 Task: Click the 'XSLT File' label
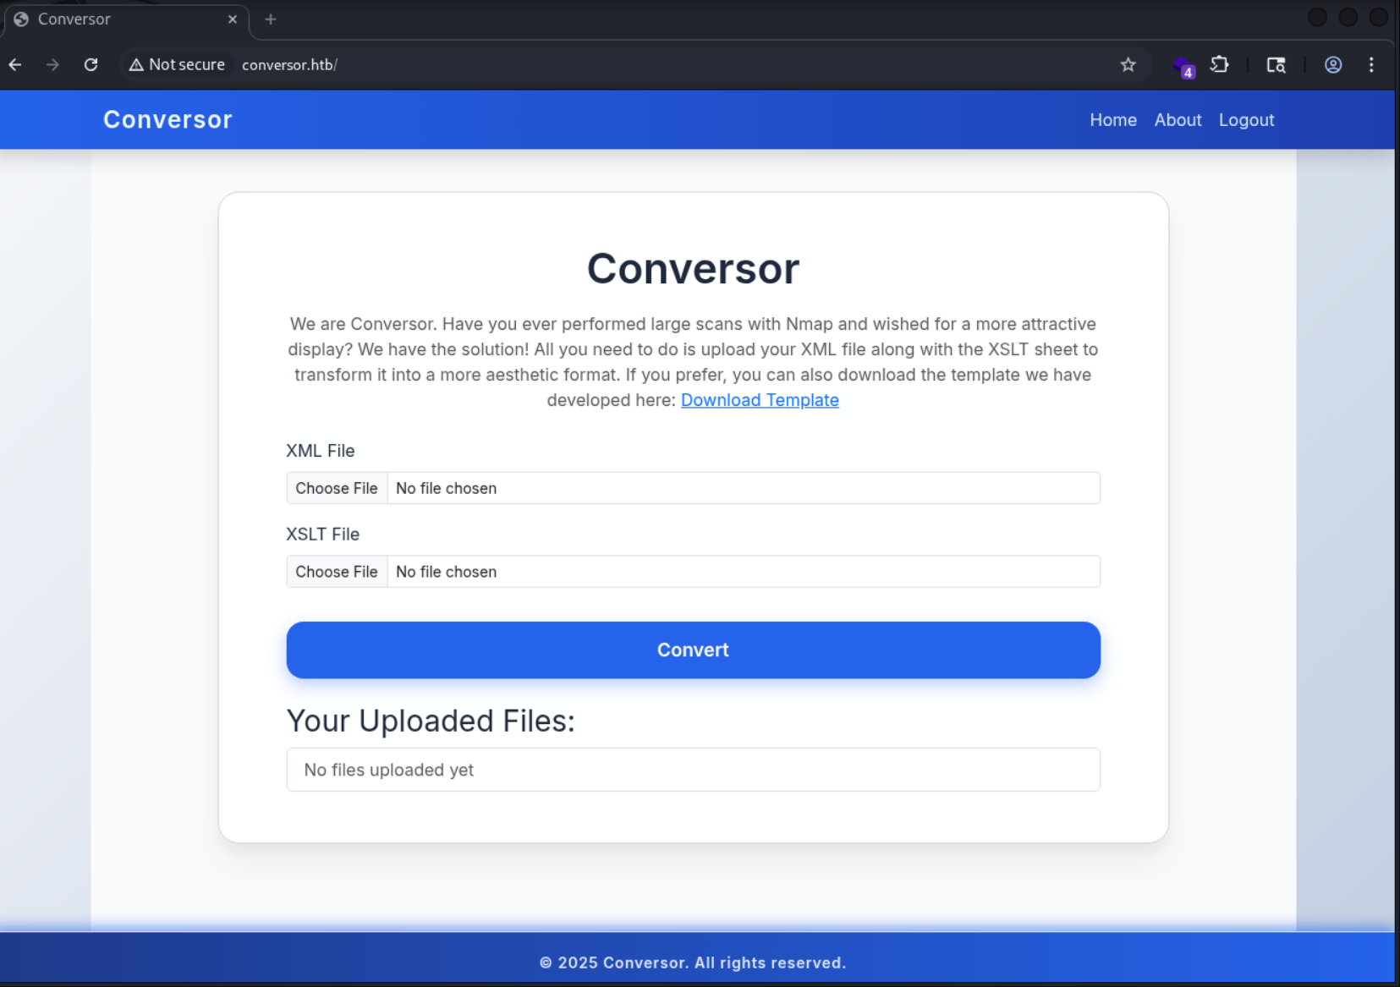tap(323, 535)
